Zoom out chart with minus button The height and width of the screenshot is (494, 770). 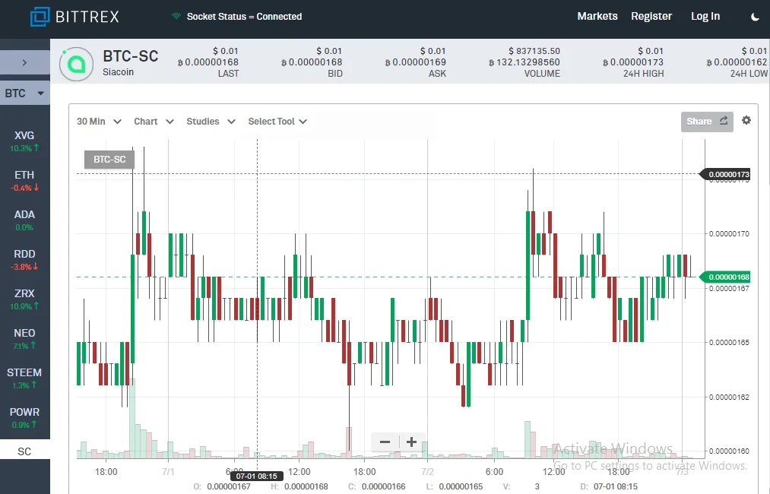click(x=385, y=442)
